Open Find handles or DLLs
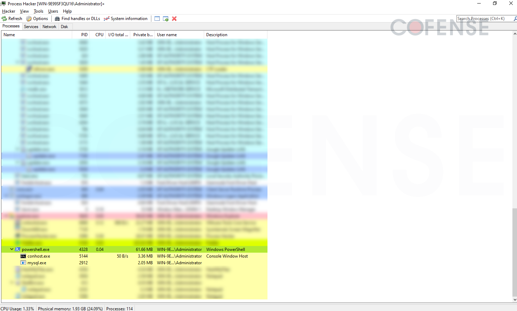This screenshot has width=517, height=311. click(77, 19)
